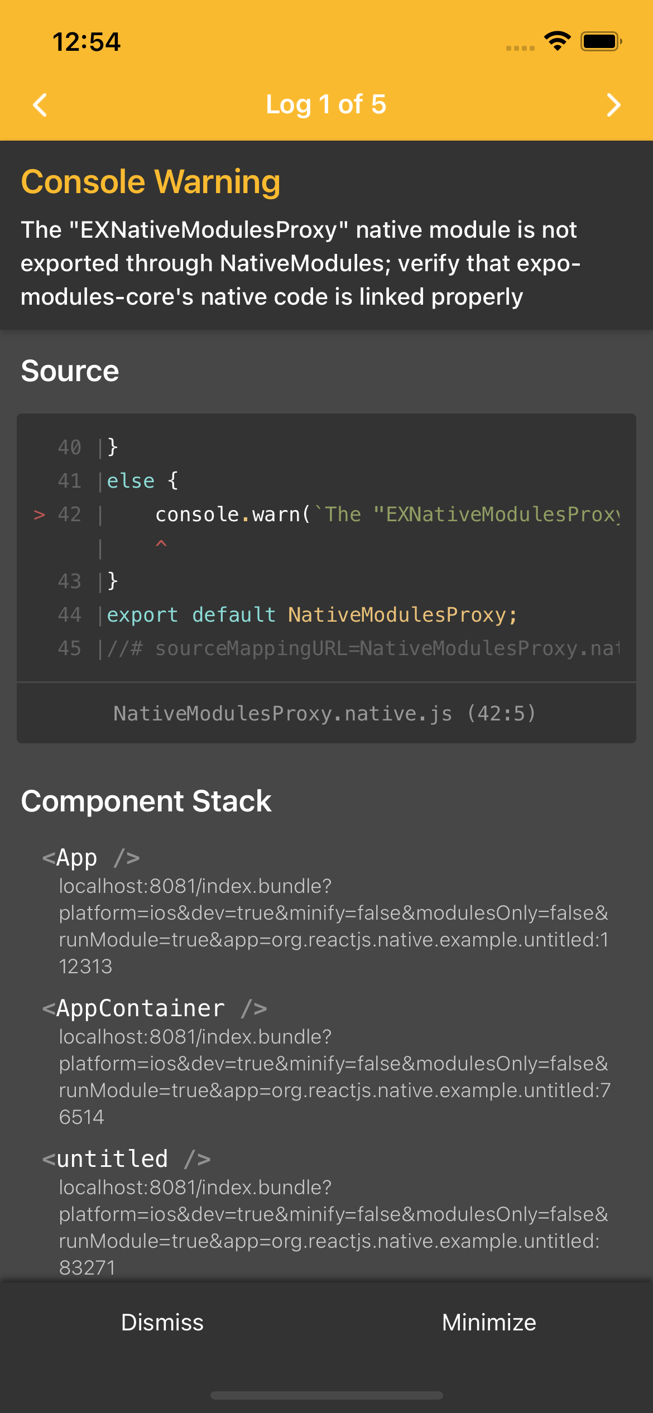Tap the Console Warning heading
This screenshot has height=1413, width=653.
[151, 182]
